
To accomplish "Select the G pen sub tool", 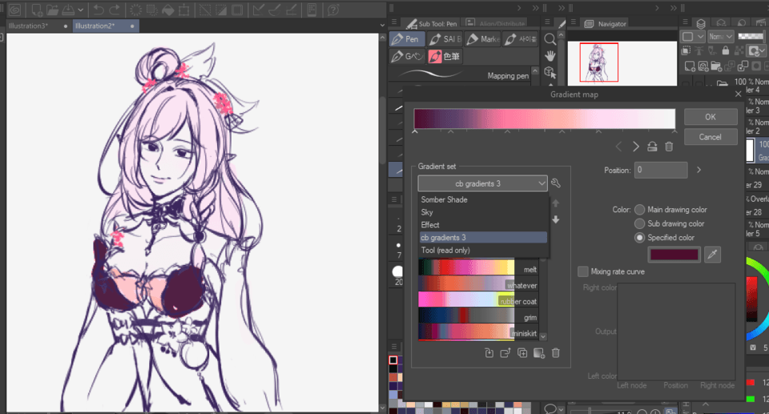I will 408,56.
